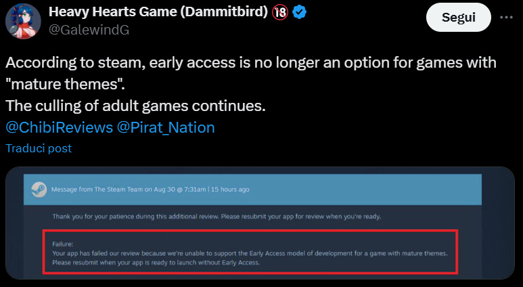Click the '15 hours ago' timestamp in image
The width and height of the screenshot is (523, 287).
[x=230, y=190]
